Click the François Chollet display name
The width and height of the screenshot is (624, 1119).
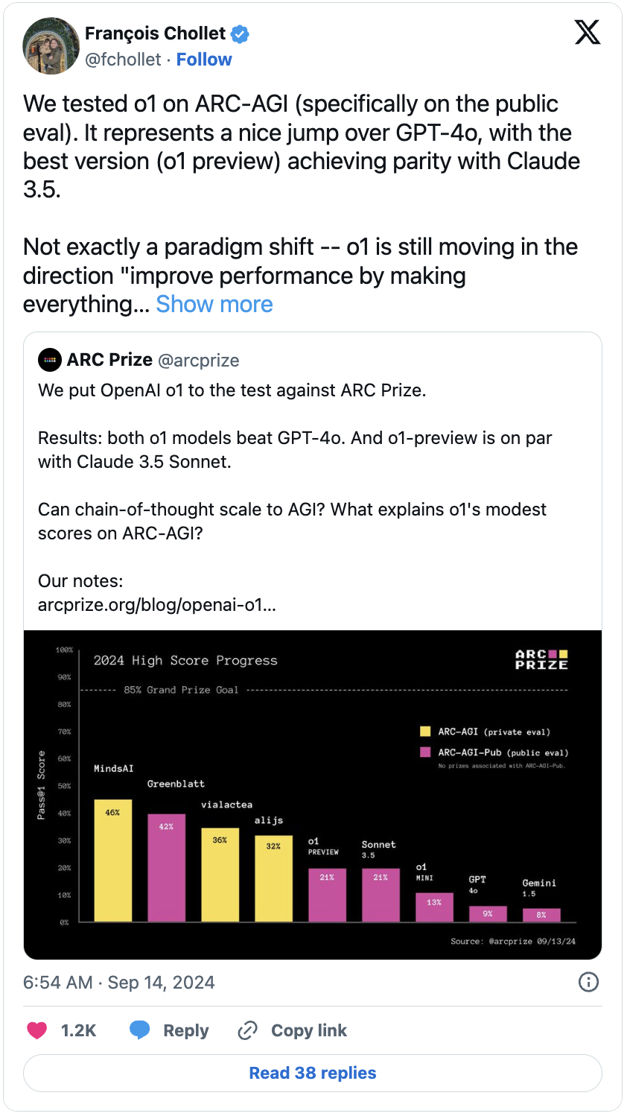(155, 34)
